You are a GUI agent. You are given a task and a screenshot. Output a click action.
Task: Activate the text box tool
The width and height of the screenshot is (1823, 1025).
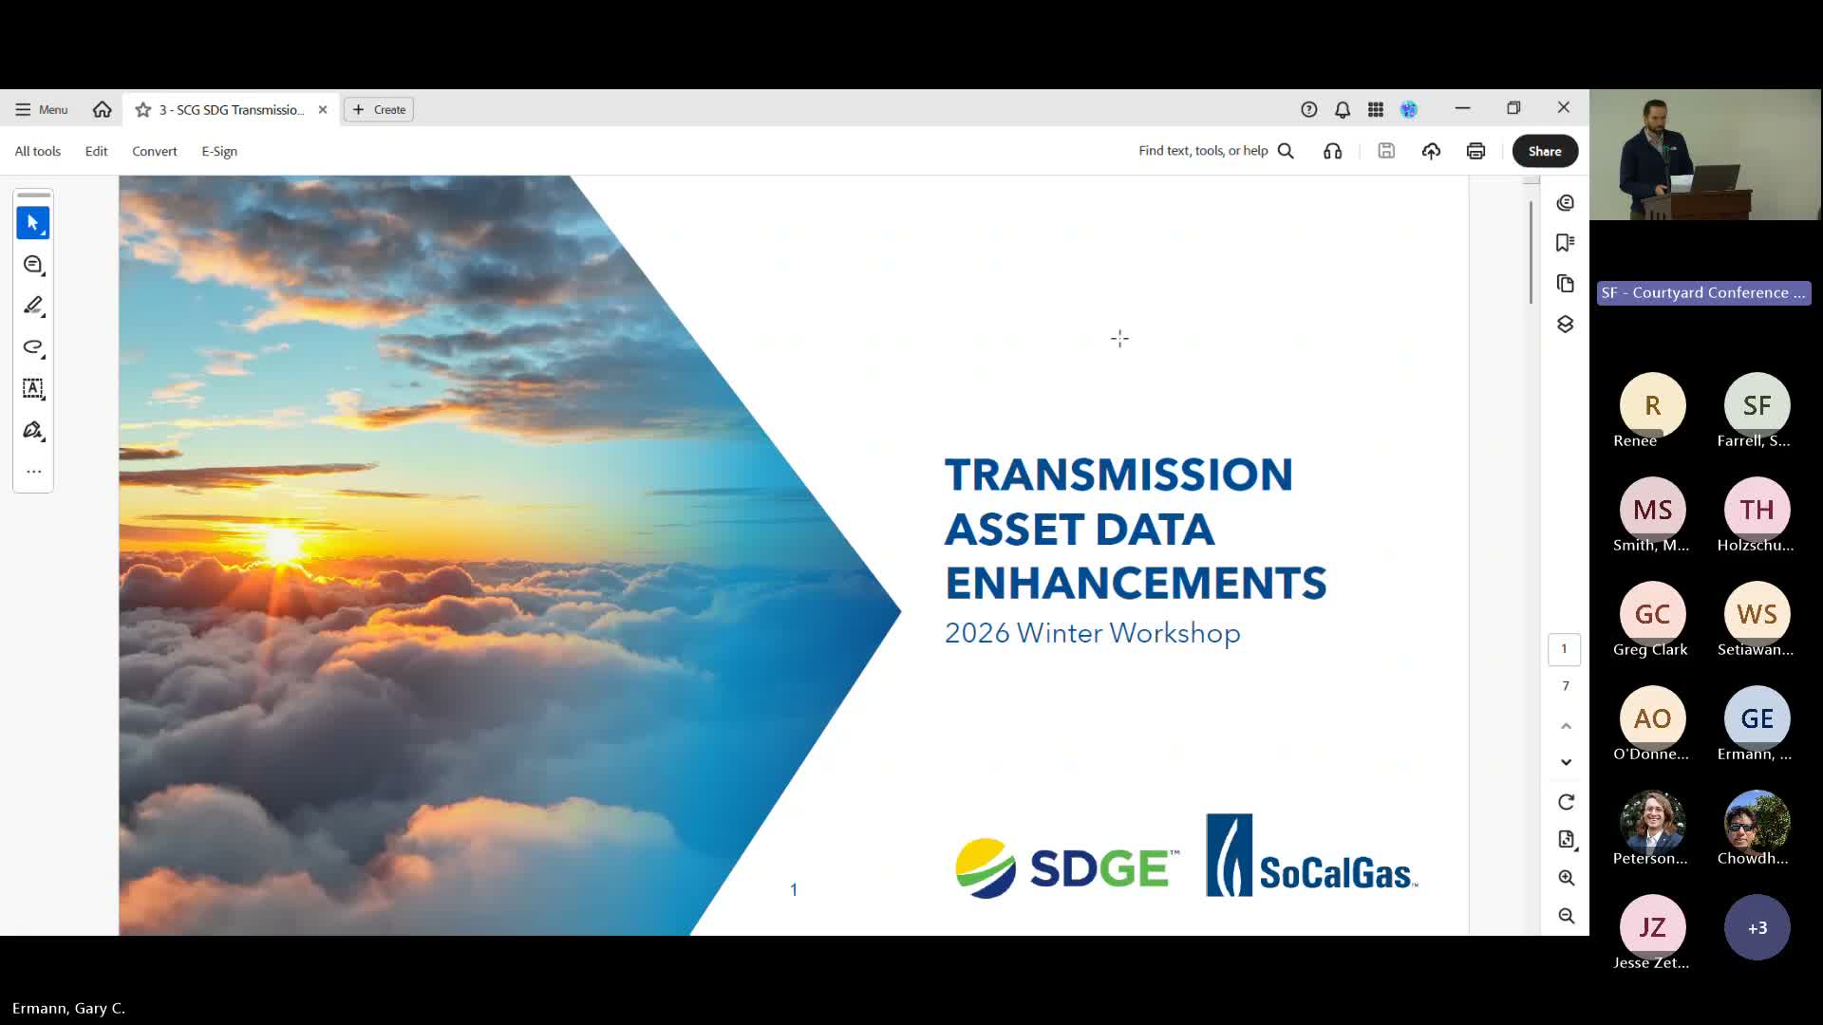33,388
